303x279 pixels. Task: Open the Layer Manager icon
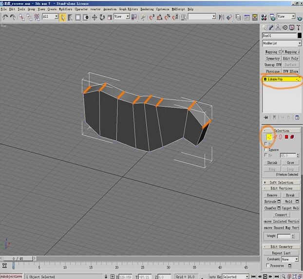tap(238, 18)
